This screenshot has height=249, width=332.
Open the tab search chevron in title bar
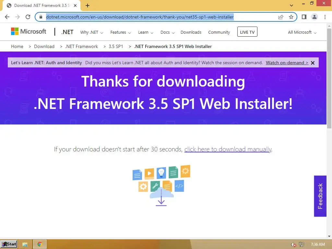(291, 6)
